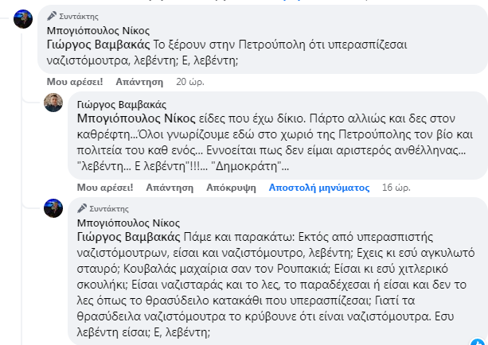The image size is (488, 345).
Task: Open Γιώργος Βαμβακάς profile picture
Action: 53,103
